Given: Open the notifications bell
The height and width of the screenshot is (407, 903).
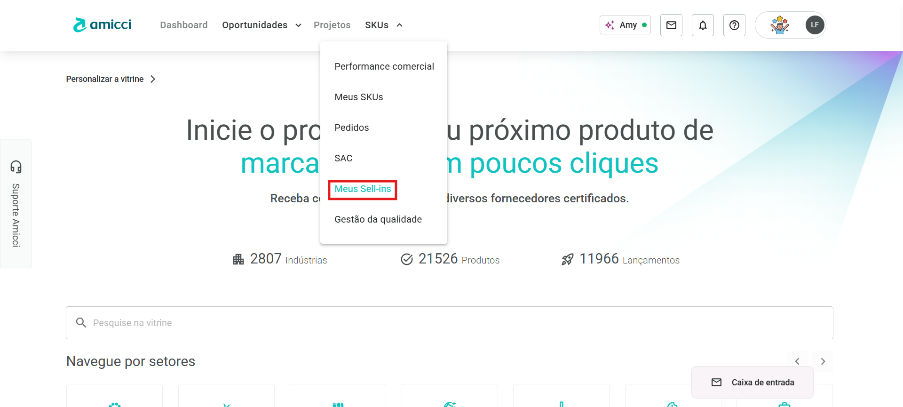Looking at the screenshot, I should (x=703, y=25).
